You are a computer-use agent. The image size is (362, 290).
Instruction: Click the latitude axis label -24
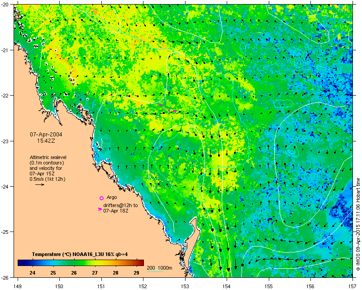point(5,186)
